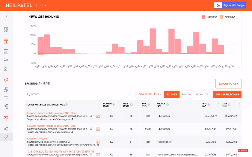Open the site overview icon in the sidebar

coord(6,42)
